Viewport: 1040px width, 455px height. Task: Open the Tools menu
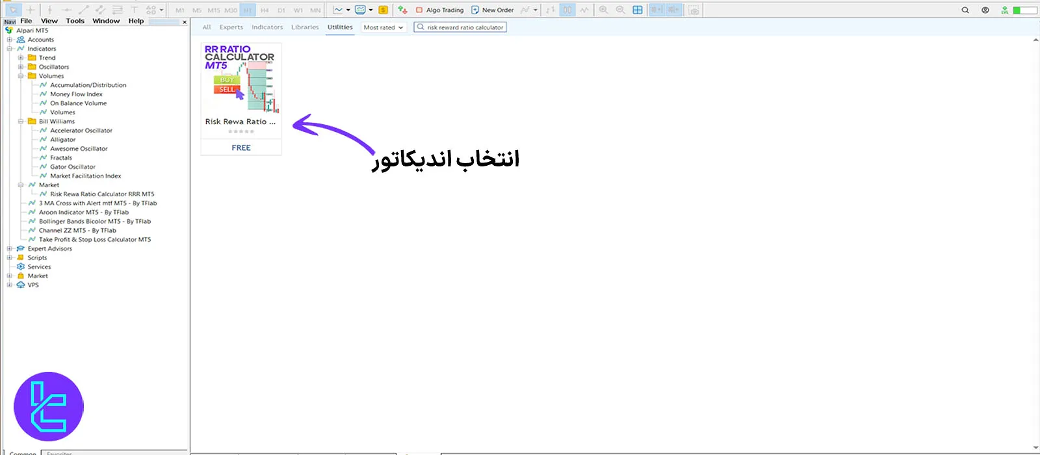click(75, 21)
